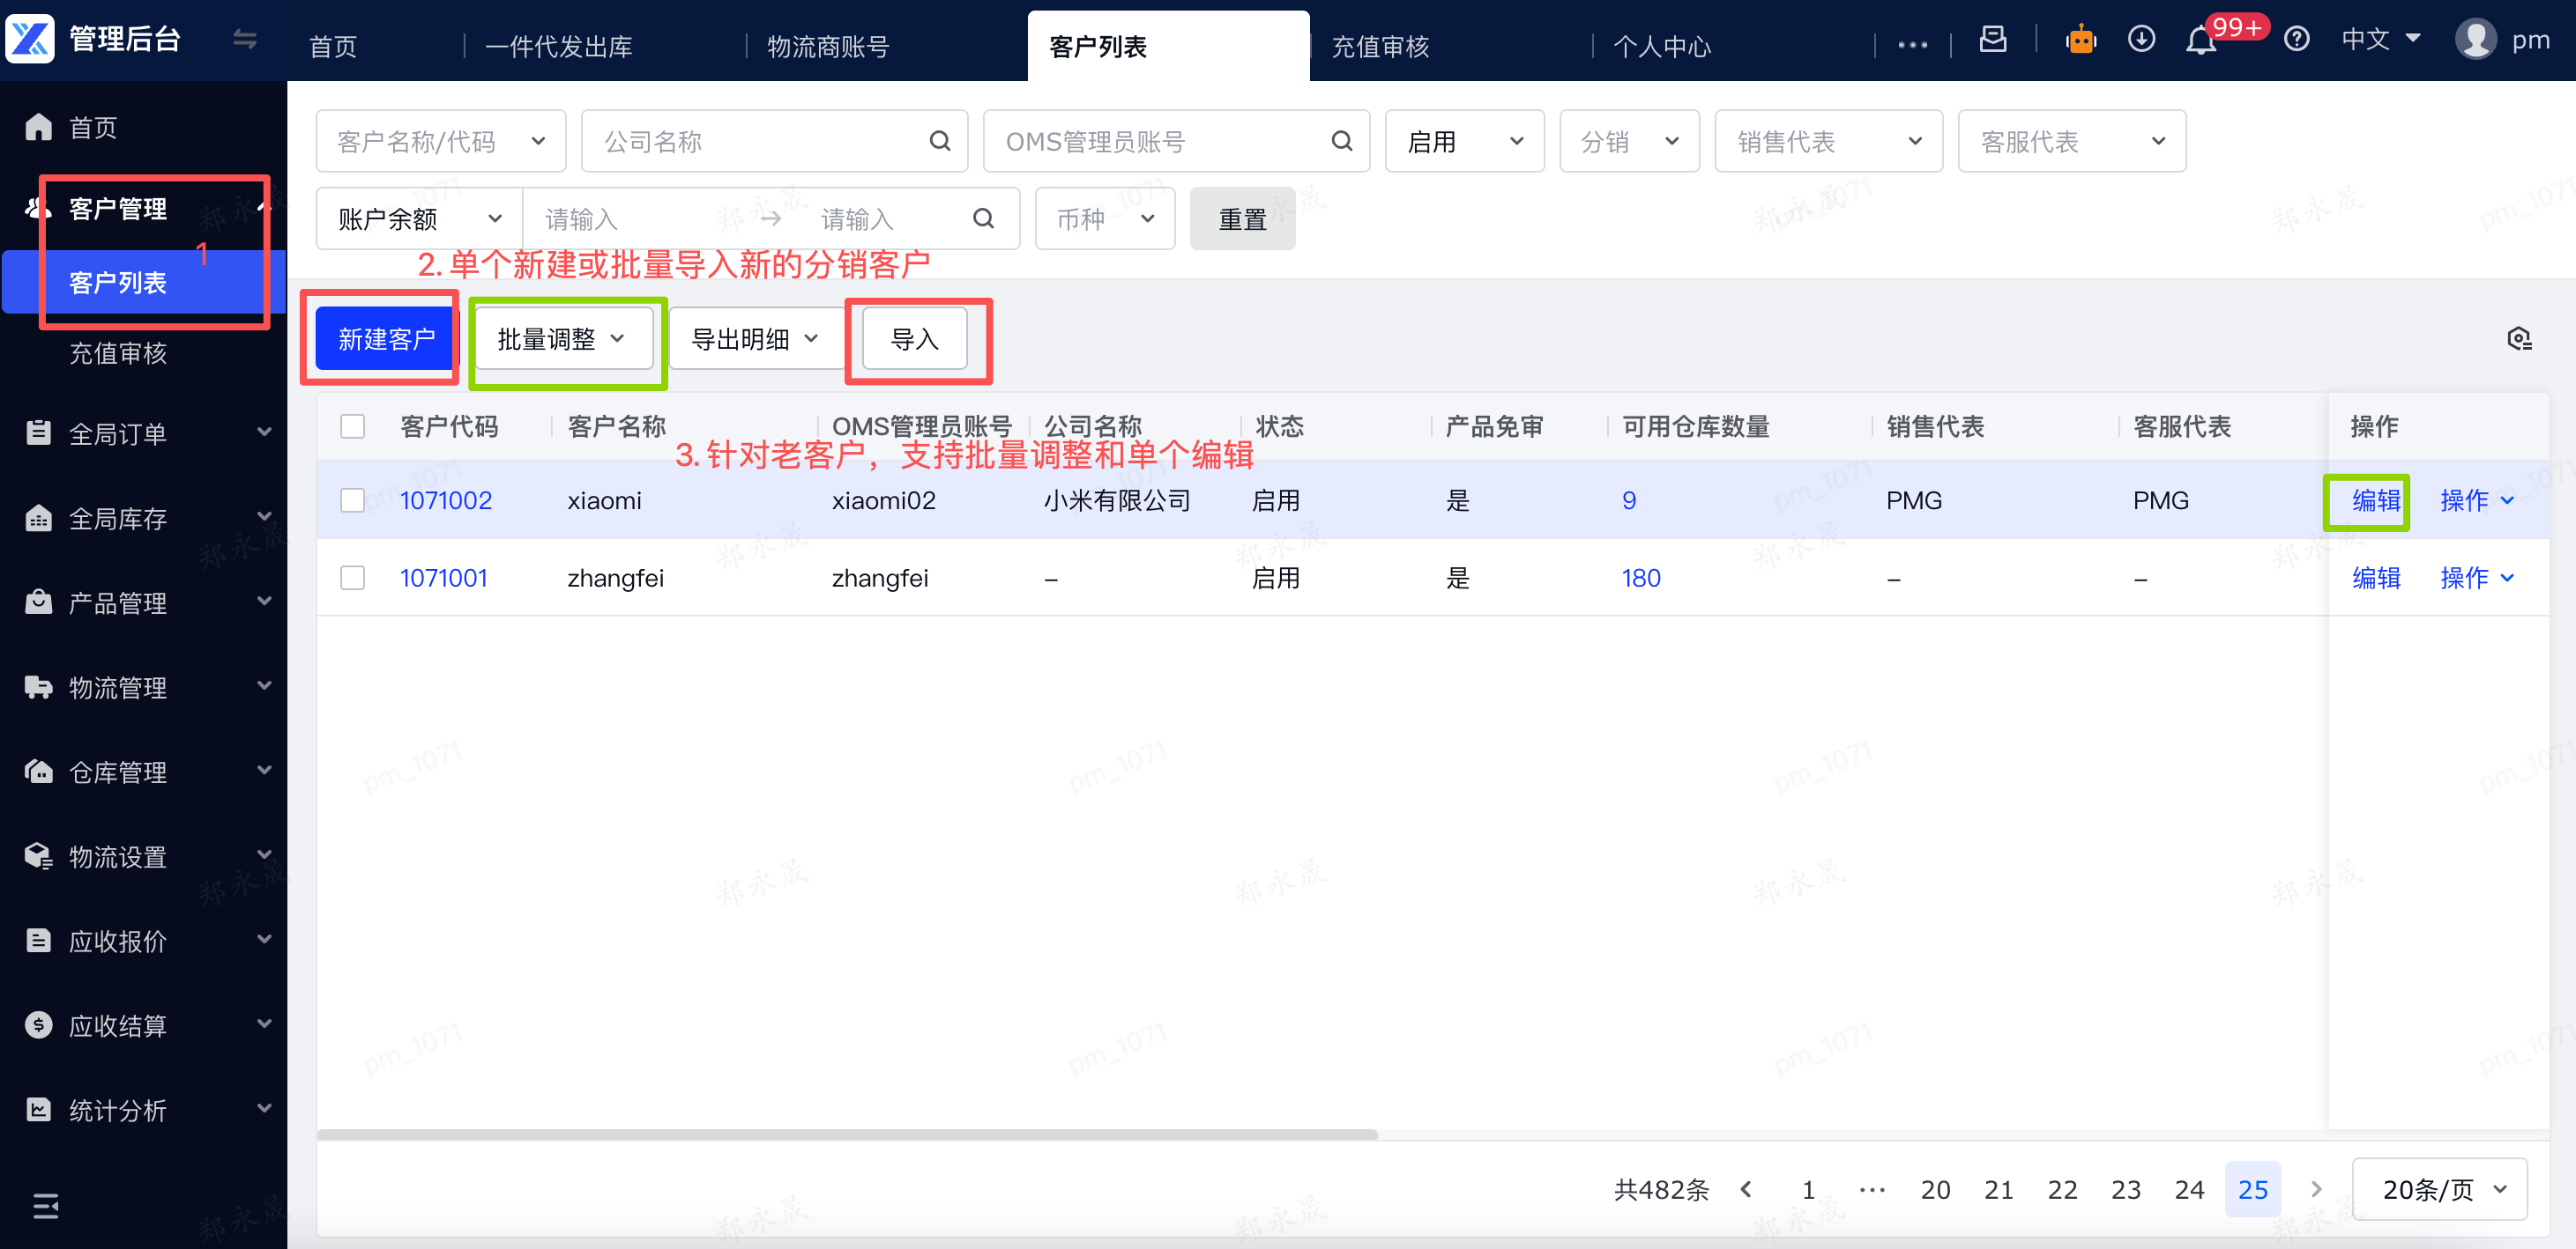The width and height of the screenshot is (2576, 1249).
Task: Expand the 销售代表 filter dropdown
Action: (x=1828, y=142)
